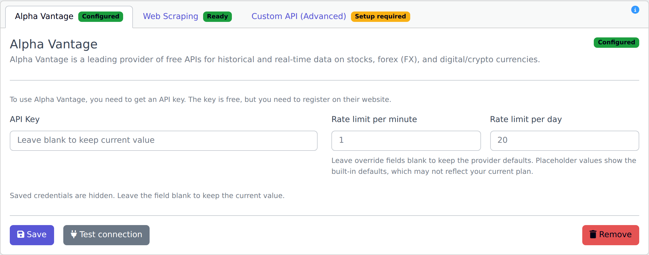
Task: Click the Rate limit per minute field
Action: pyautogui.click(x=406, y=141)
